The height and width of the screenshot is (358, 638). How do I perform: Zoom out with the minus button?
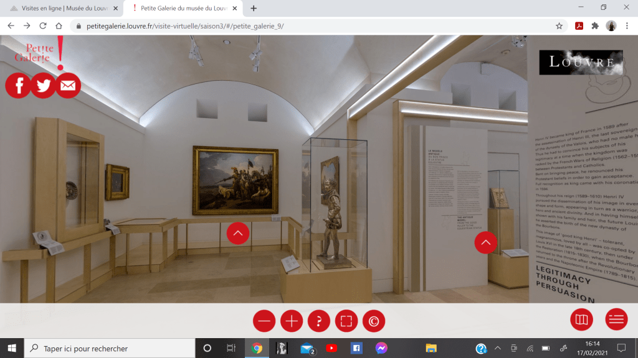point(264,321)
